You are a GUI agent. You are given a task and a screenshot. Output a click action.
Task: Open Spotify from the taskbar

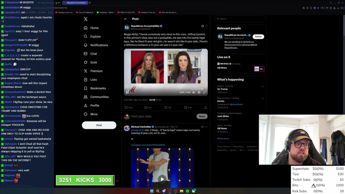pos(188,191)
